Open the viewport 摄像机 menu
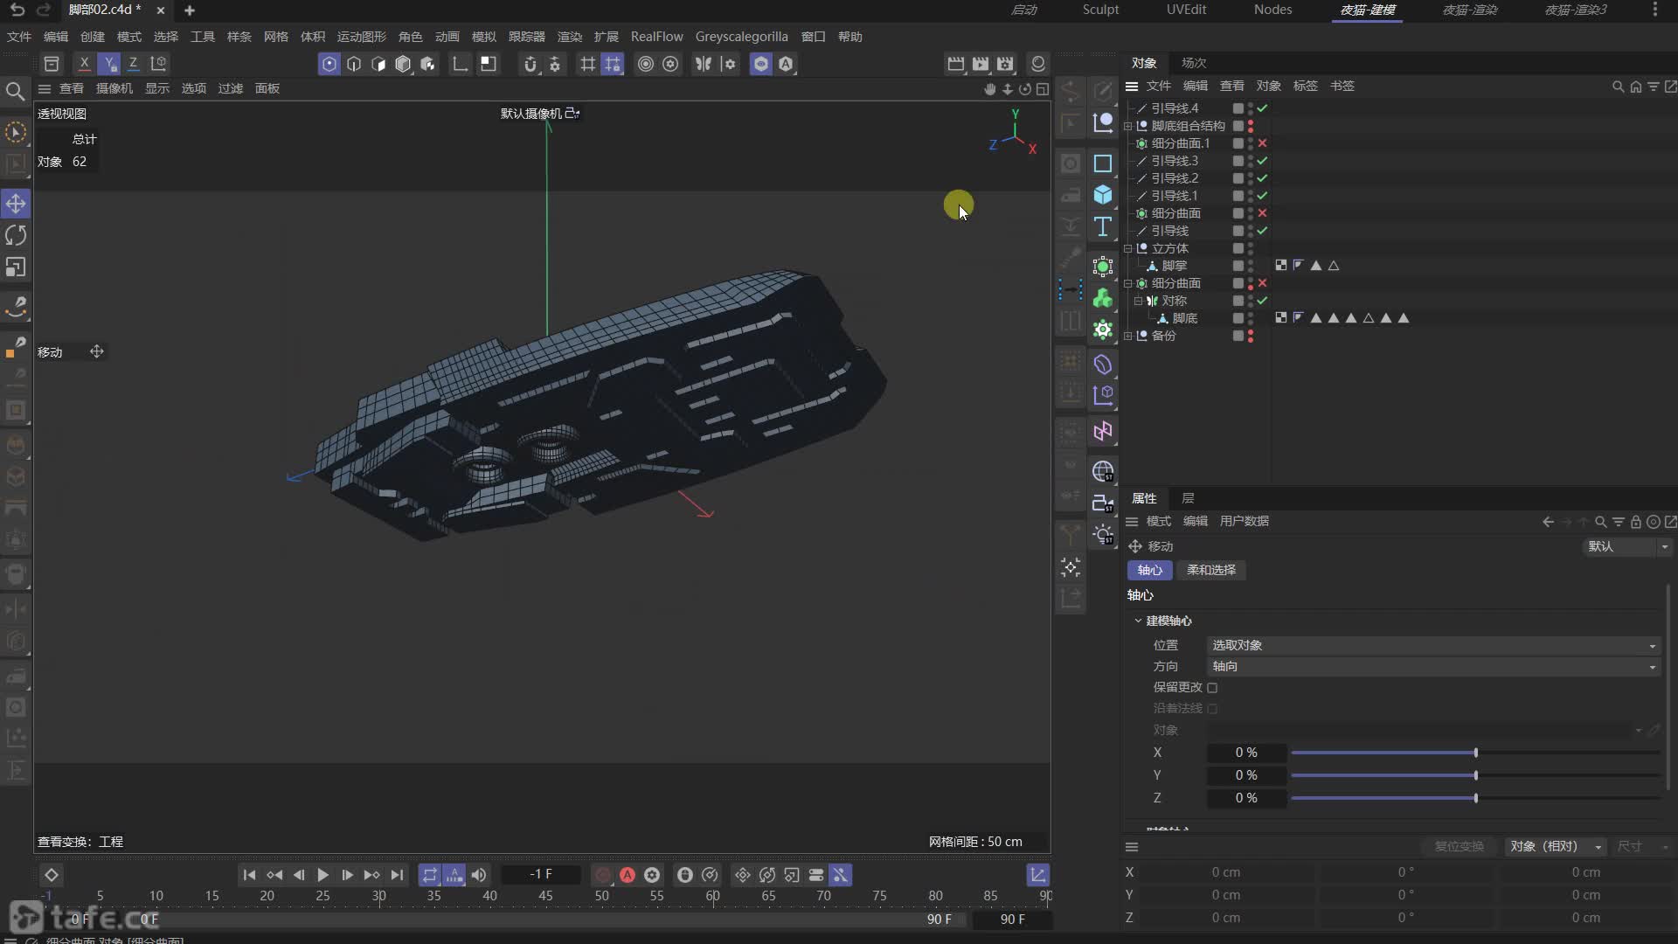The height and width of the screenshot is (944, 1678). [x=114, y=88]
